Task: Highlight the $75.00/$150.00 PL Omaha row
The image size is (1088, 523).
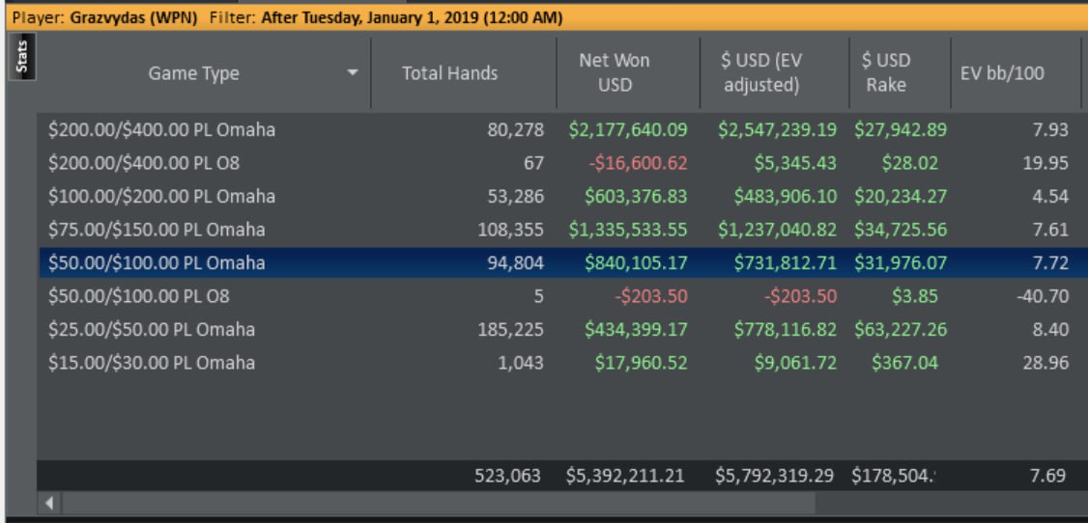Action: point(157,230)
